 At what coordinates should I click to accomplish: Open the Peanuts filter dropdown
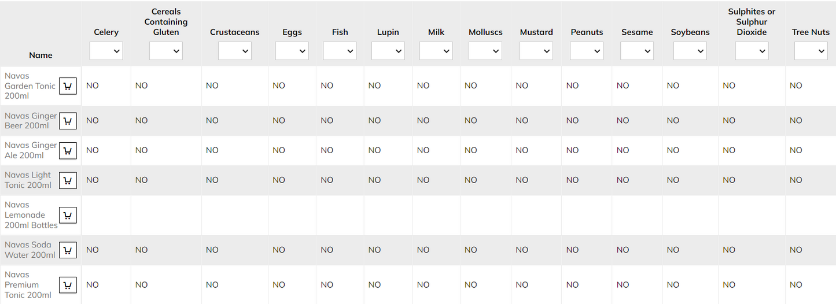587,51
